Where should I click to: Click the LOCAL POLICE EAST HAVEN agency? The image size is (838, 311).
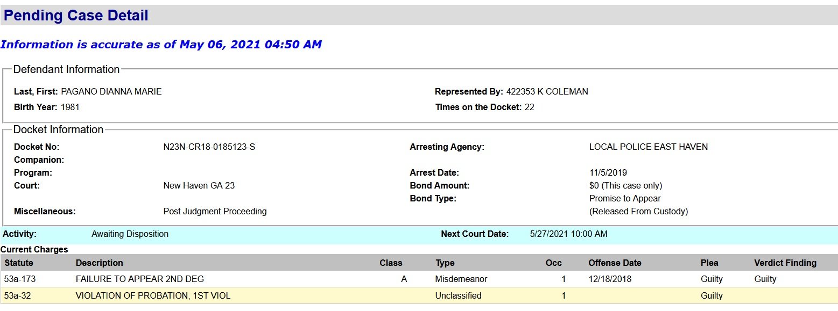[649, 147]
